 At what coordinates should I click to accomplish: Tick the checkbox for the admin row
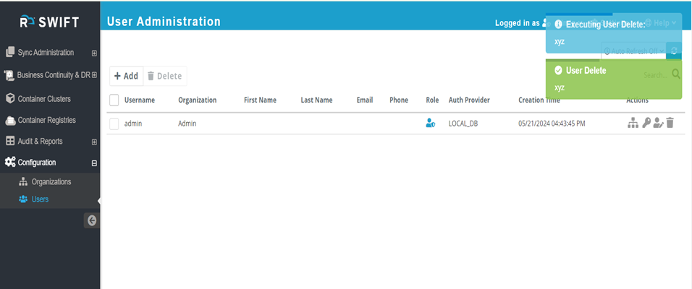pyautogui.click(x=114, y=124)
